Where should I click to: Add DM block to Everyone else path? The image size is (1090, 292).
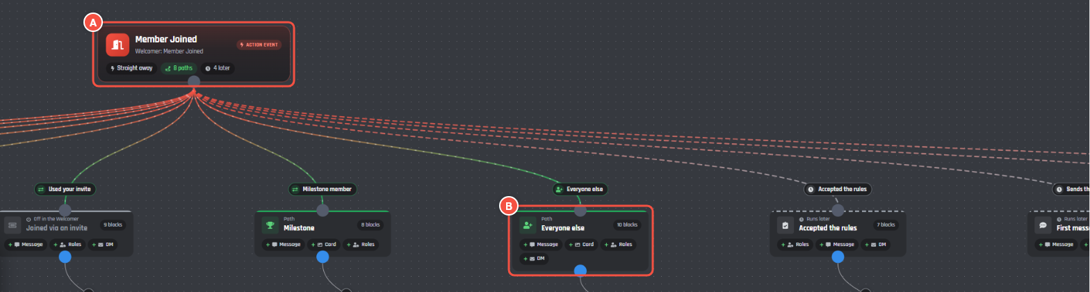(534, 259)
